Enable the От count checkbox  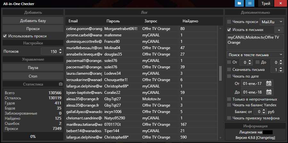coord(229,62)
